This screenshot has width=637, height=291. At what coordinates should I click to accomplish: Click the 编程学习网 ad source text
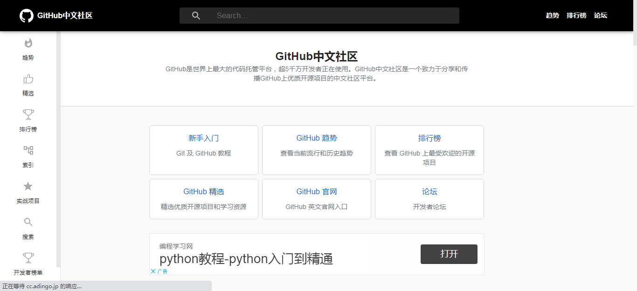[x=176, y=246]
